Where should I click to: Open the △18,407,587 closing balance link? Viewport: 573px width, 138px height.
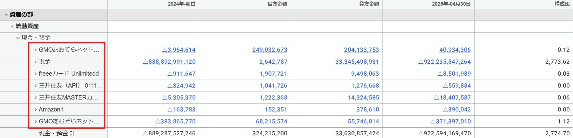click(452, 98)
